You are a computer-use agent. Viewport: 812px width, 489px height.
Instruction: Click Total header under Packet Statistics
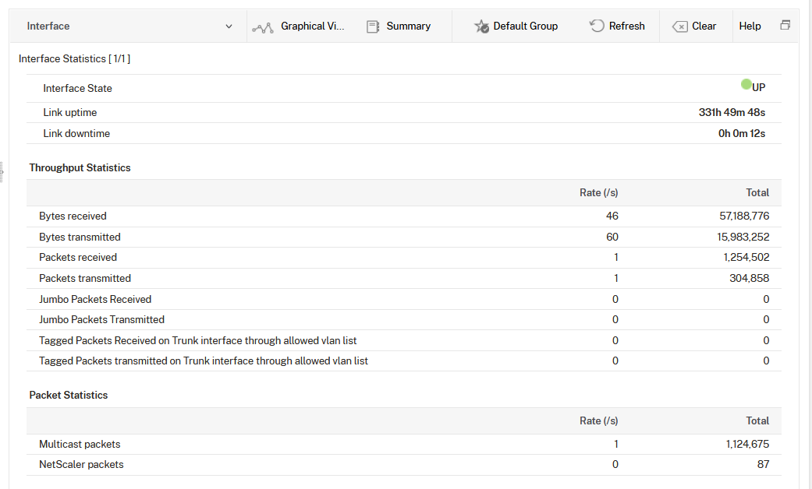[757, 420]
